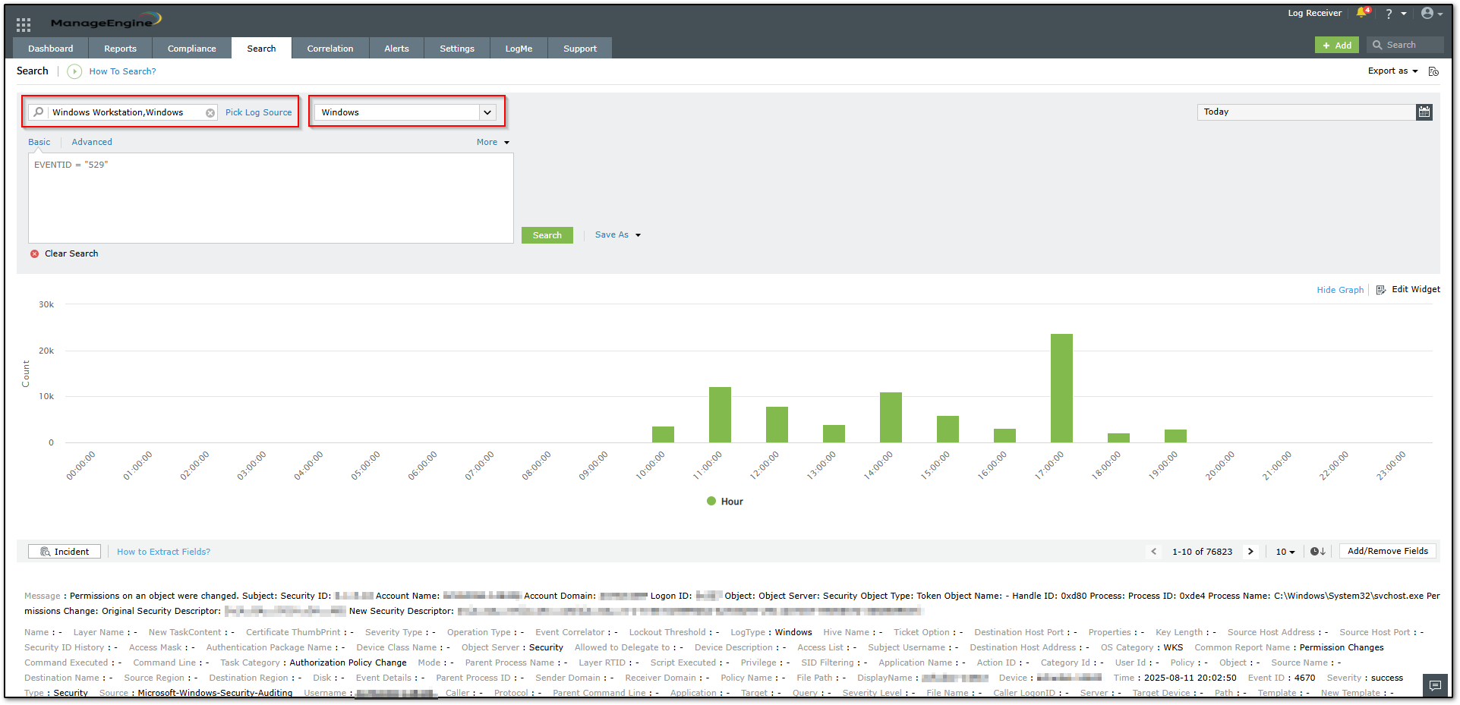Open the apps grid icon
This screenshot has height=705, width=1460.
tap(24, 24)
